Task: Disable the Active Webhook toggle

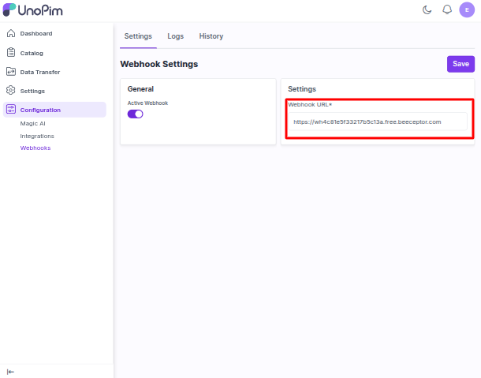Action: click(x=136, y=114)
